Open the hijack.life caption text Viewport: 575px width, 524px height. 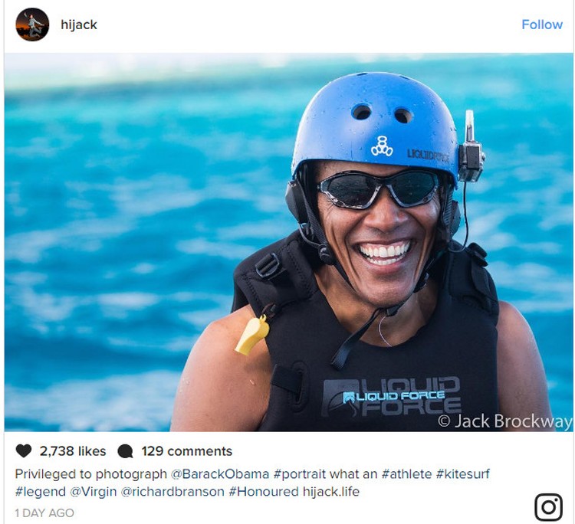331,491
